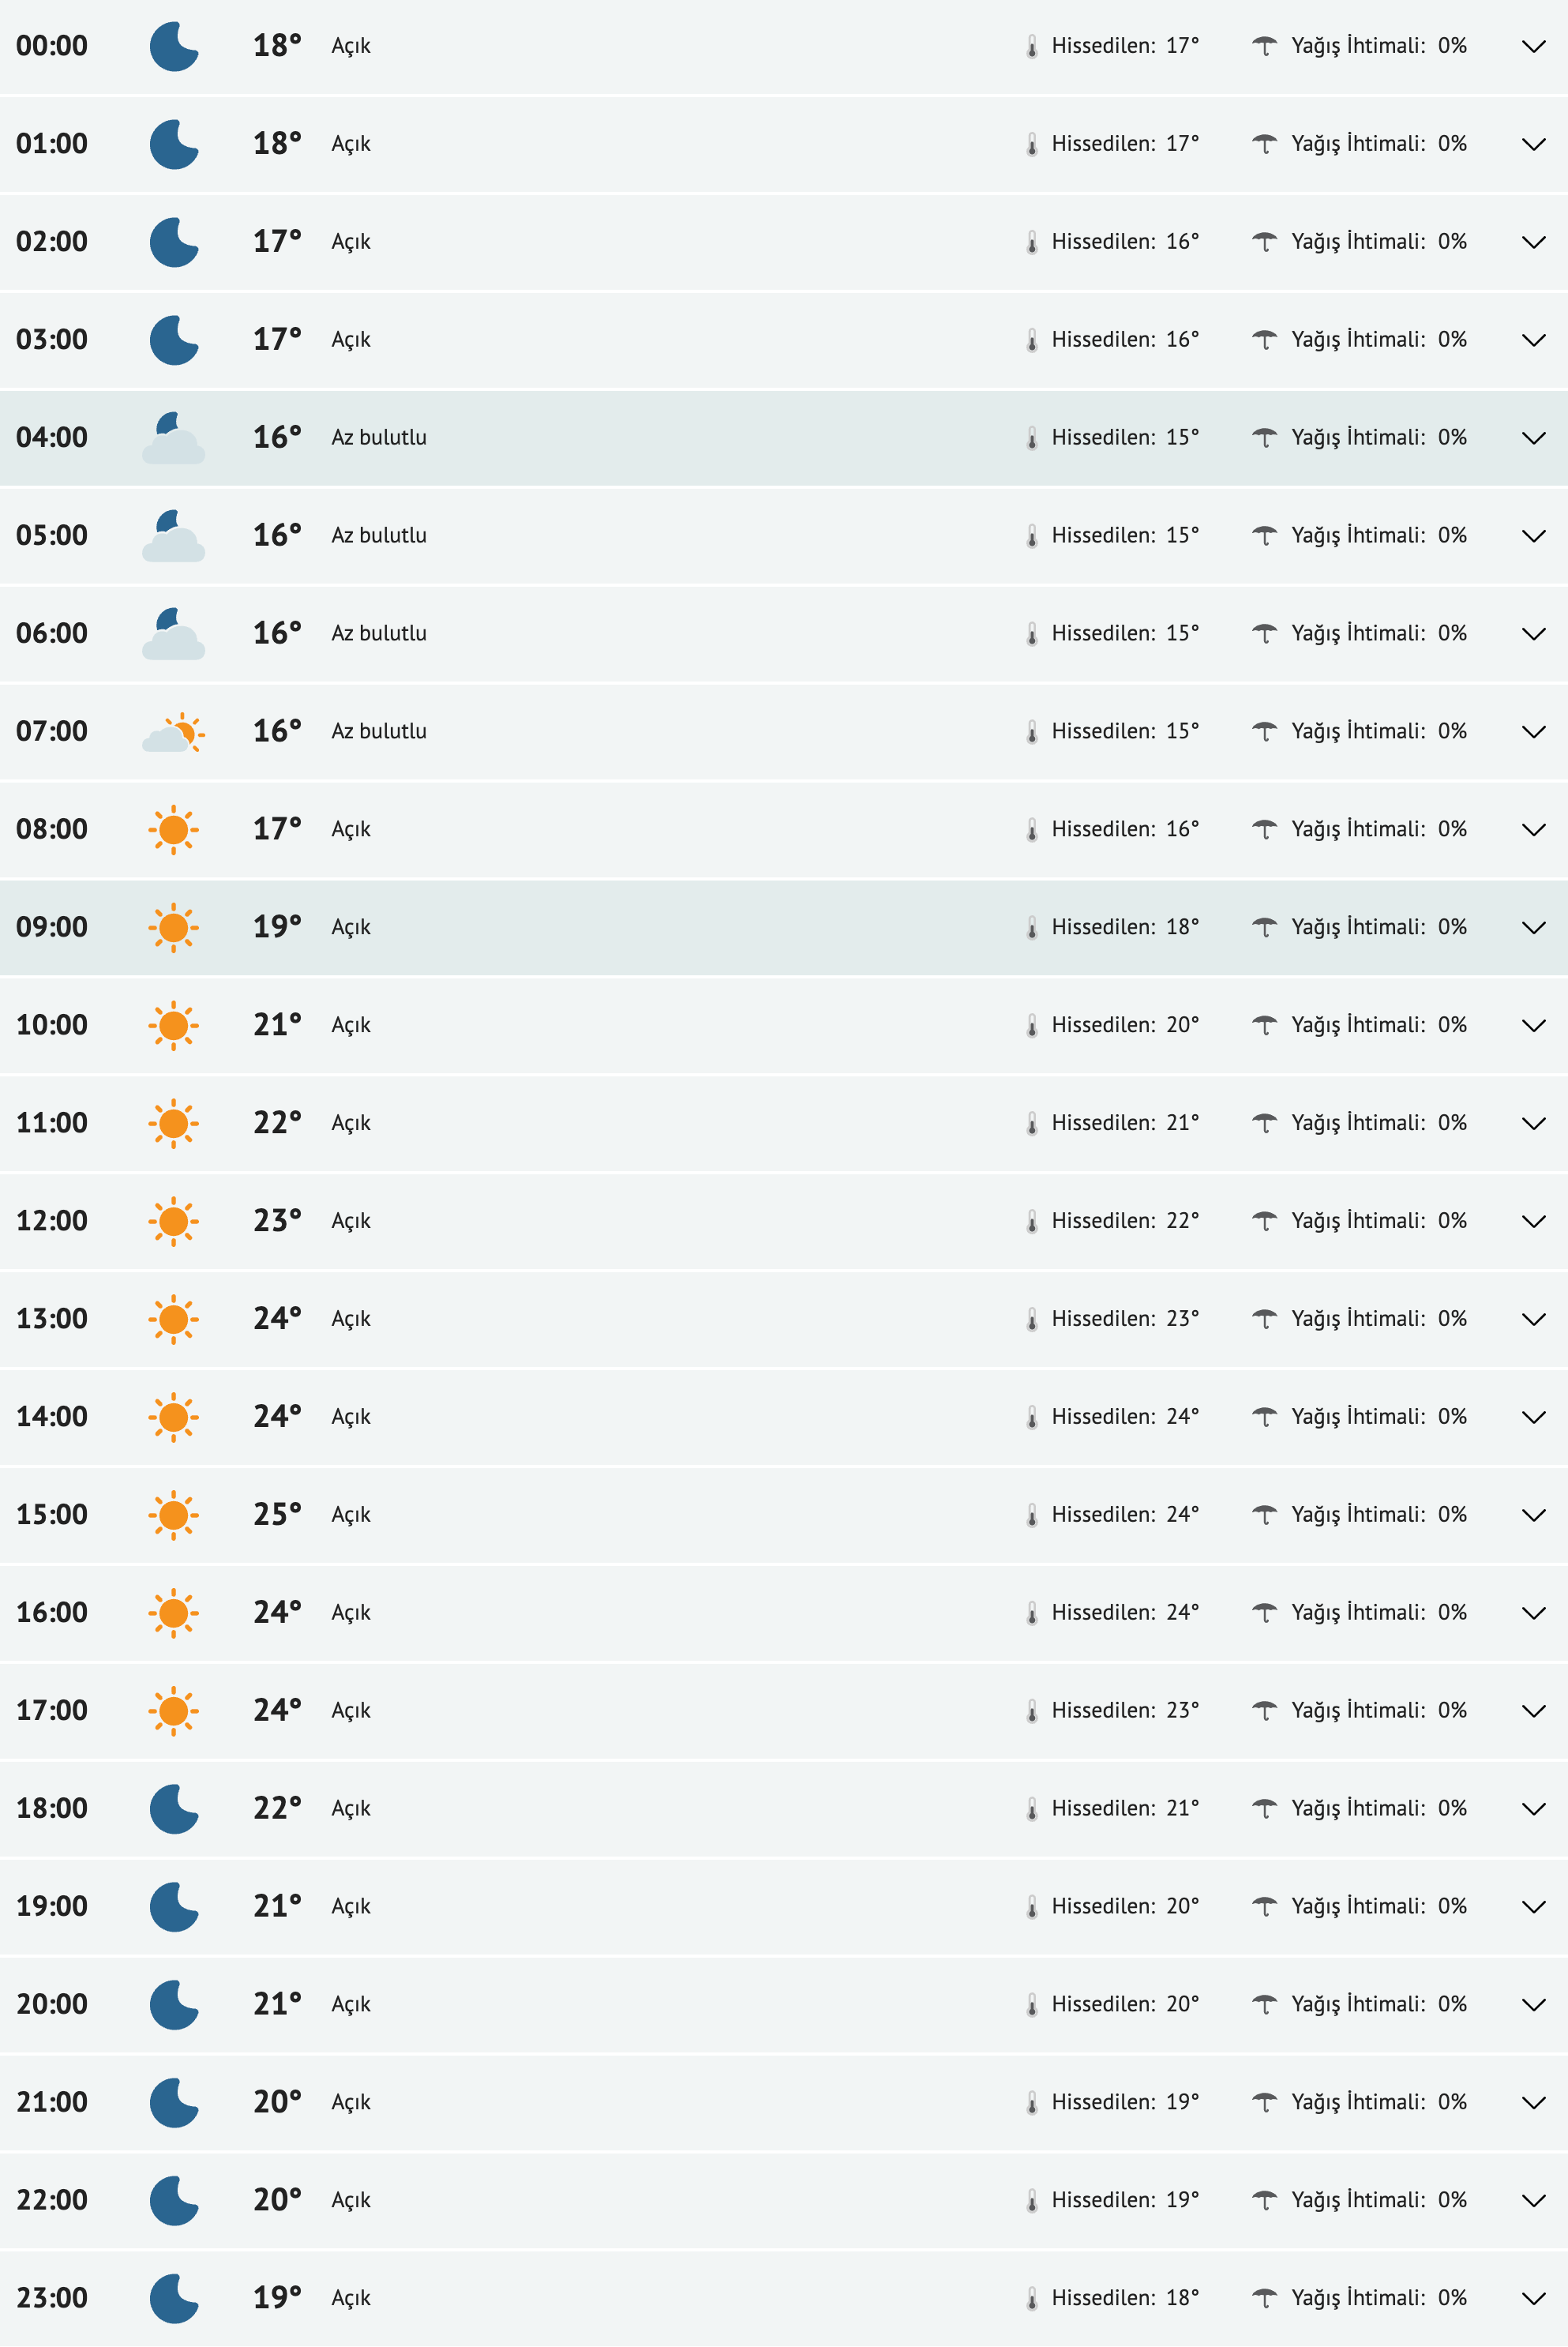This screenshot has width=1568, height=2347.
Task: Click the sun icon in 12:00 row
Action: pos(173,1221)
